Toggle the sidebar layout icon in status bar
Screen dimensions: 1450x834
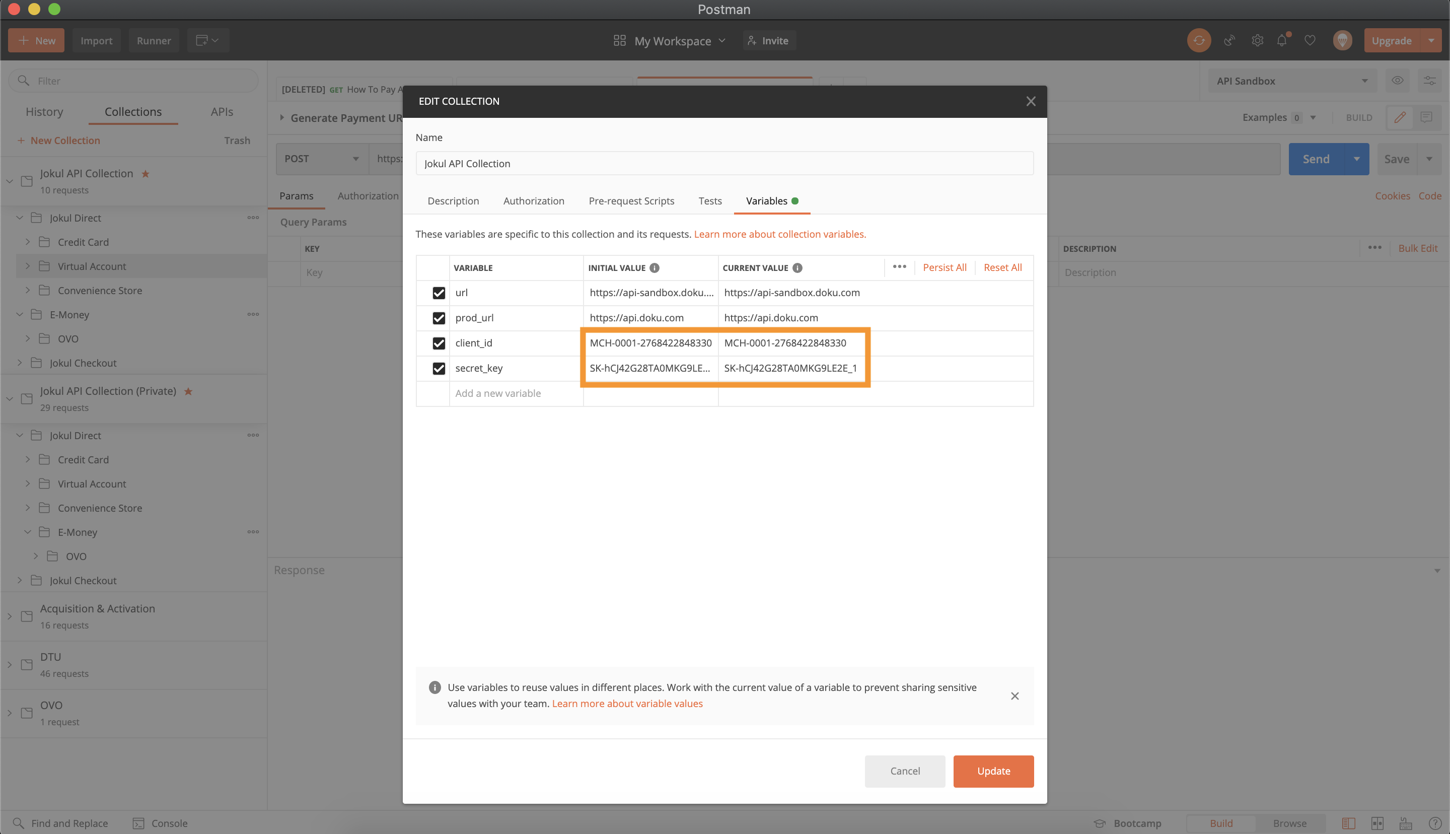[x=1348, y=823]
